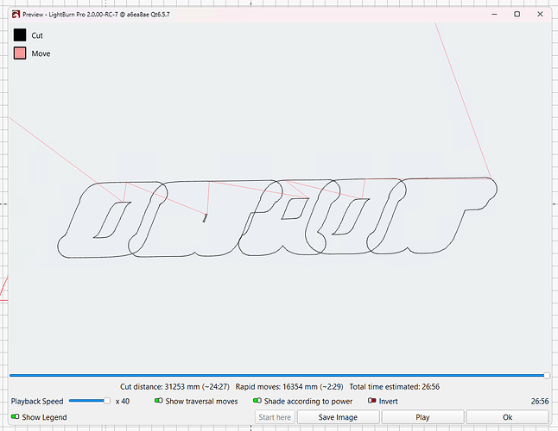Viewport: 558px width, 431px height.
Task: Close the Preview window
Action: point(540,14)
